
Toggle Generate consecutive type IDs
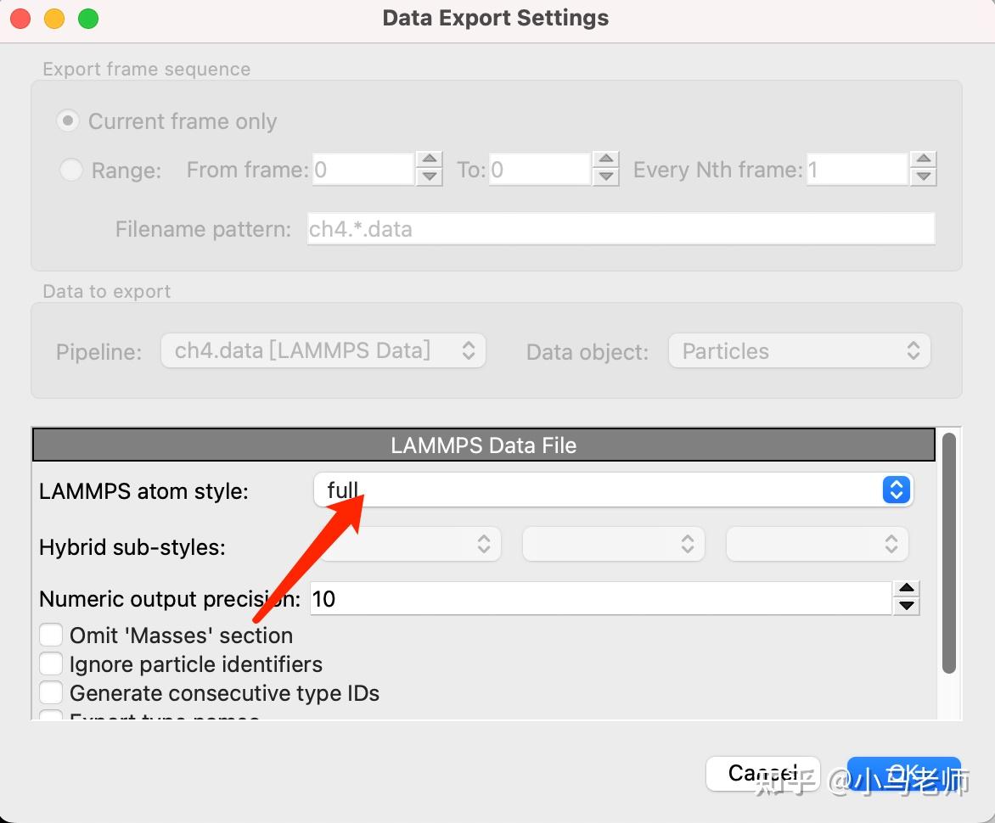pos(52,692)
